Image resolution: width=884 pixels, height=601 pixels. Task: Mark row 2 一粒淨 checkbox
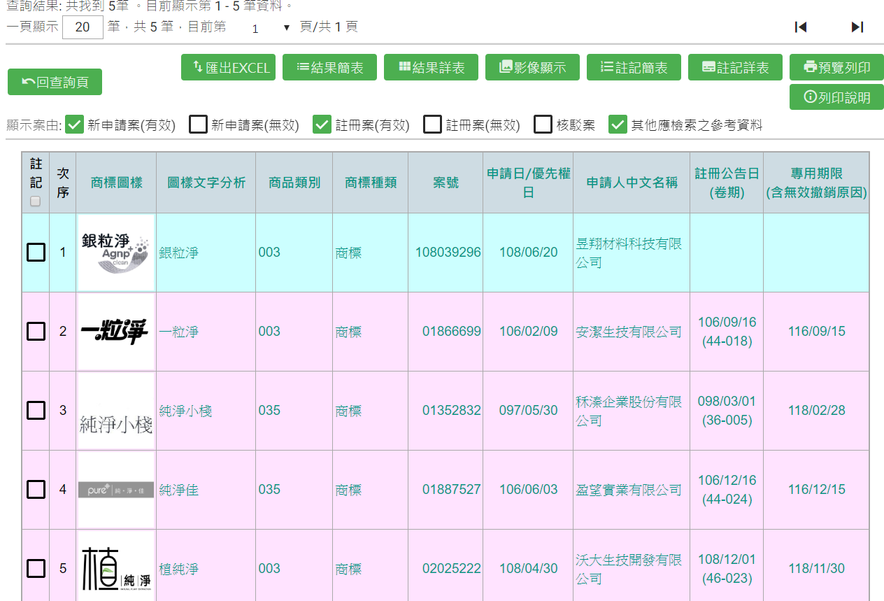(x=36, y=331)
